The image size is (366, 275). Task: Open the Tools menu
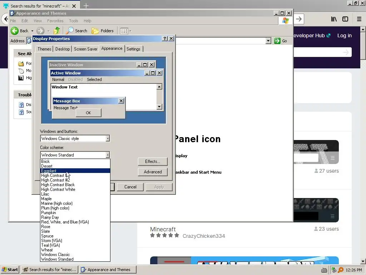point(74,21)
